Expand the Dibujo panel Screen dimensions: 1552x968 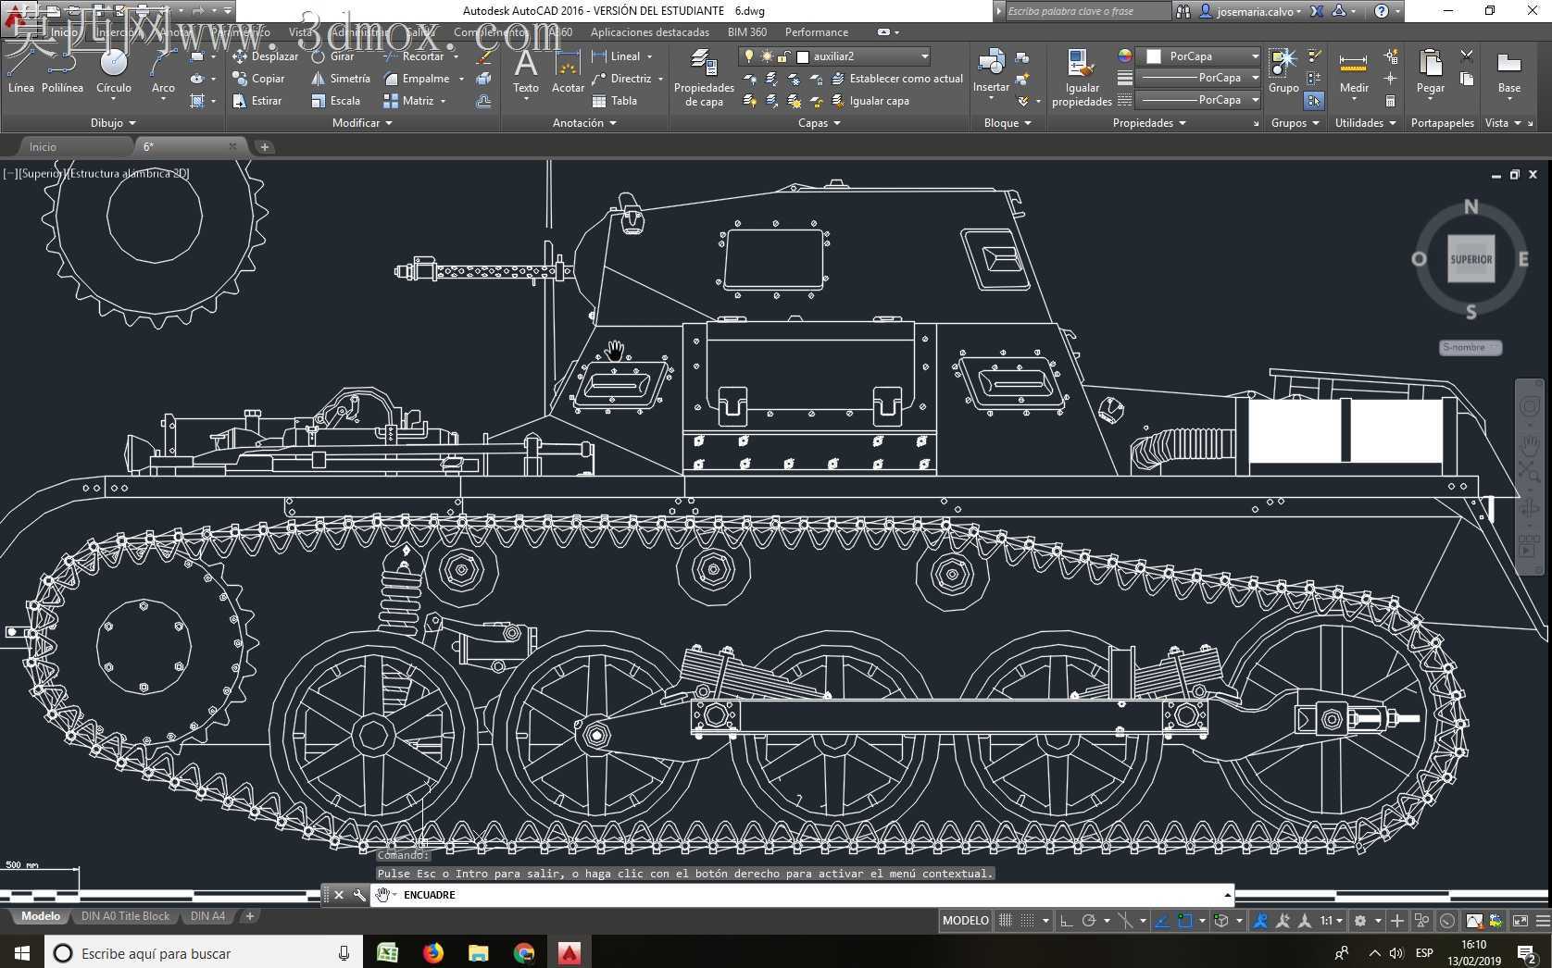coord(113,123)
